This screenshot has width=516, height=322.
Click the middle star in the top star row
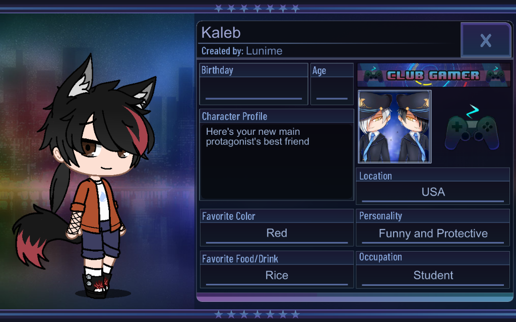[x=257, y=8]
